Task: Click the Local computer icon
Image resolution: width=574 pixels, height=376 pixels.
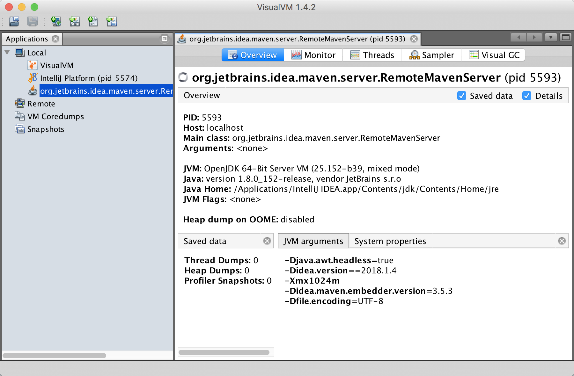Action: coord(20,53)
